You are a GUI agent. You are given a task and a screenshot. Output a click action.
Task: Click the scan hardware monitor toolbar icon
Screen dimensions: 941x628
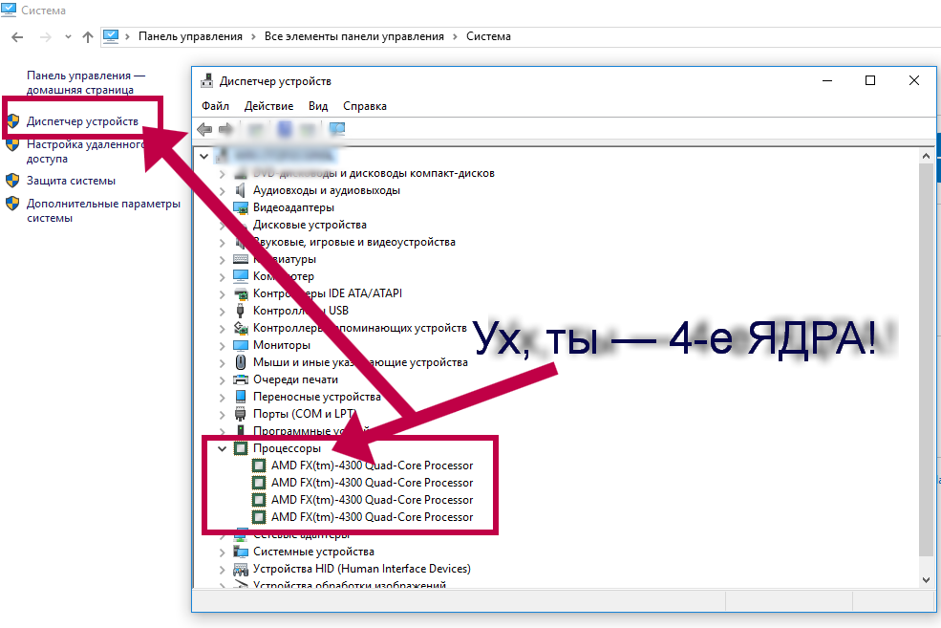337,129
